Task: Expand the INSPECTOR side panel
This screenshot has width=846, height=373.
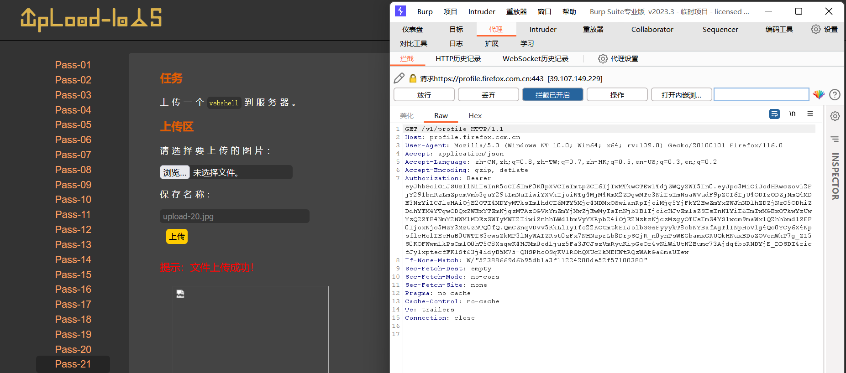Action: (835, 176)
